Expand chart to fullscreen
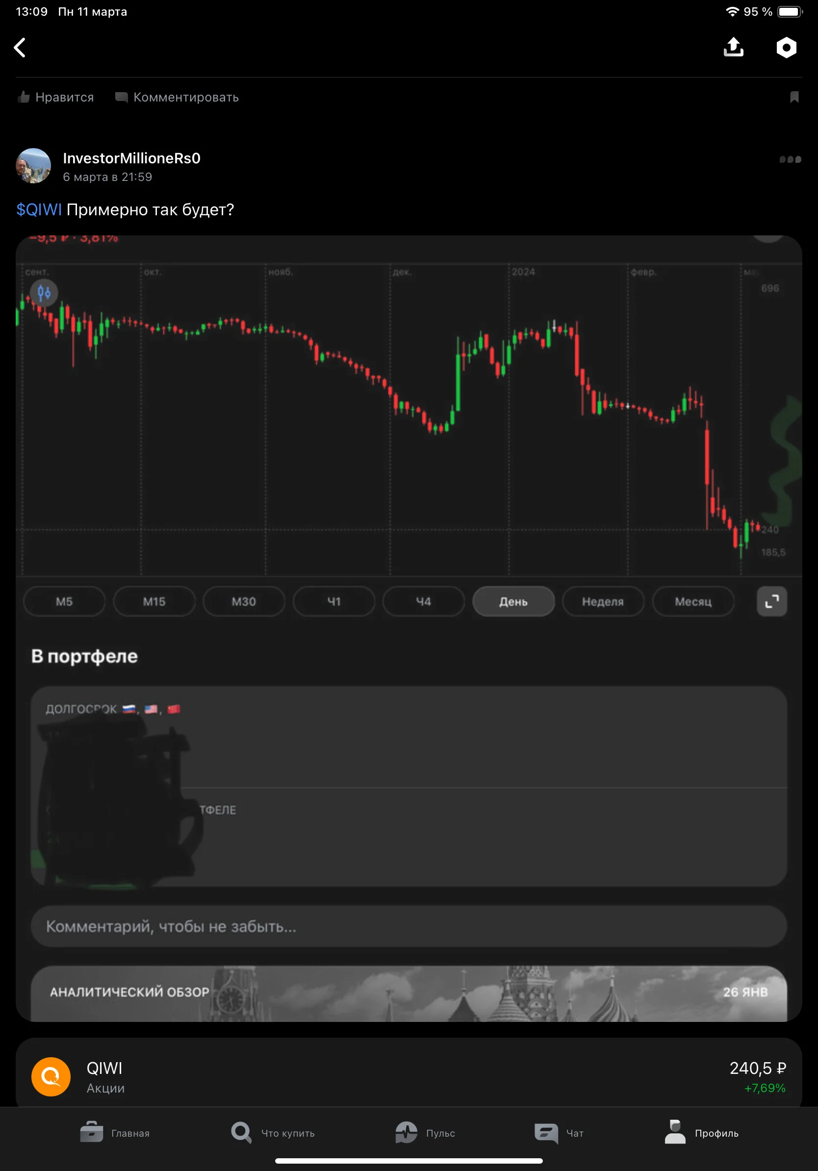The height and width of the screenshot is (1171, 818). (x=771, y=601)
